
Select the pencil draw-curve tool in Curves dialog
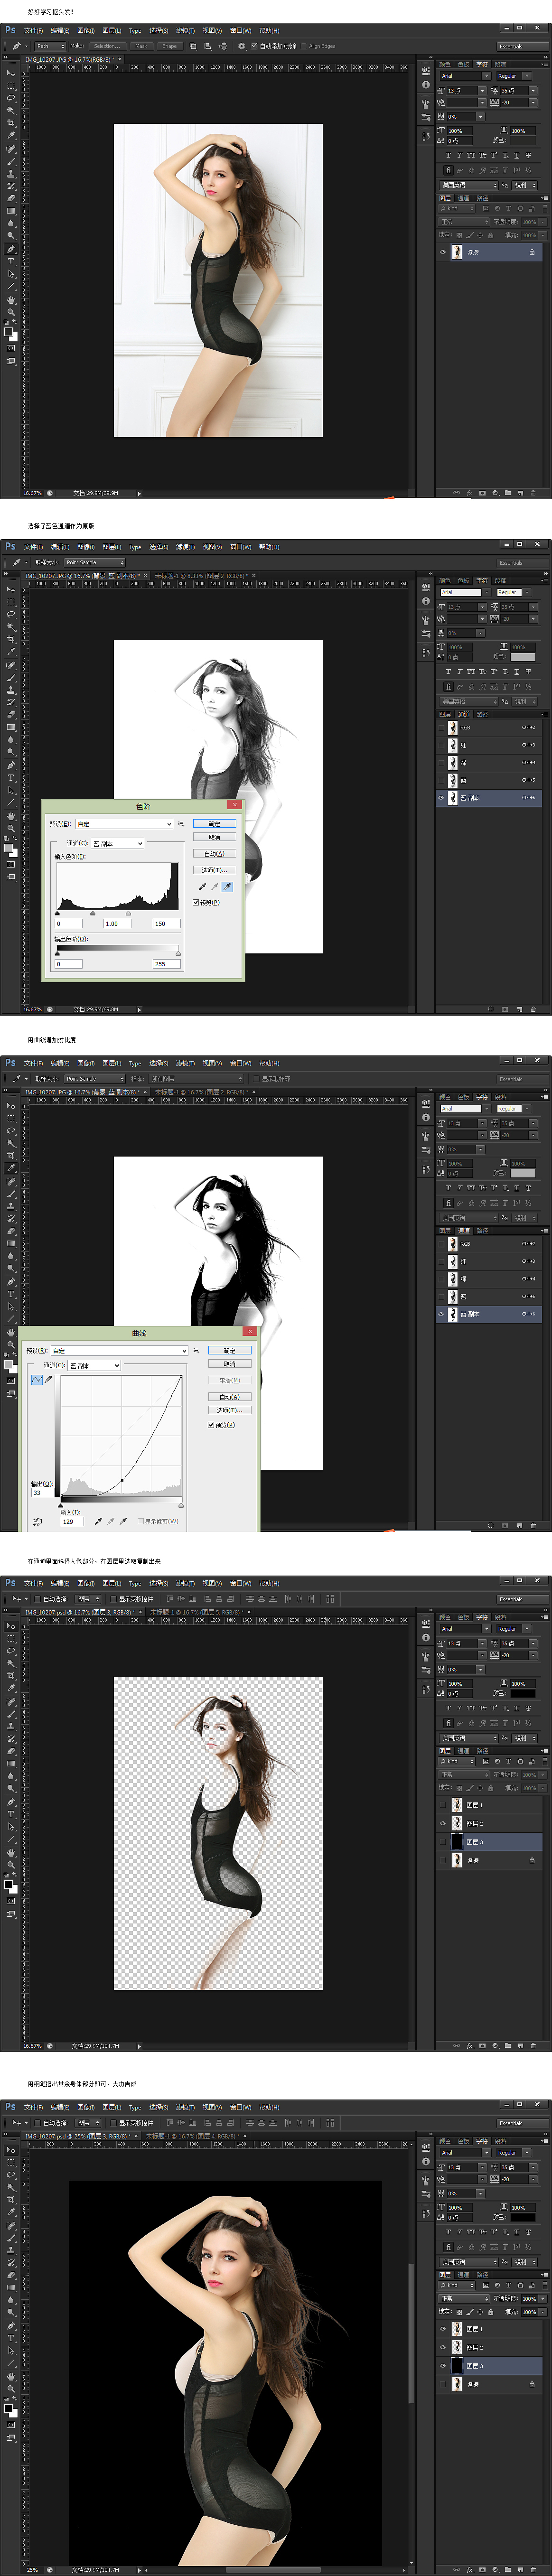(x=48, y=1380)
